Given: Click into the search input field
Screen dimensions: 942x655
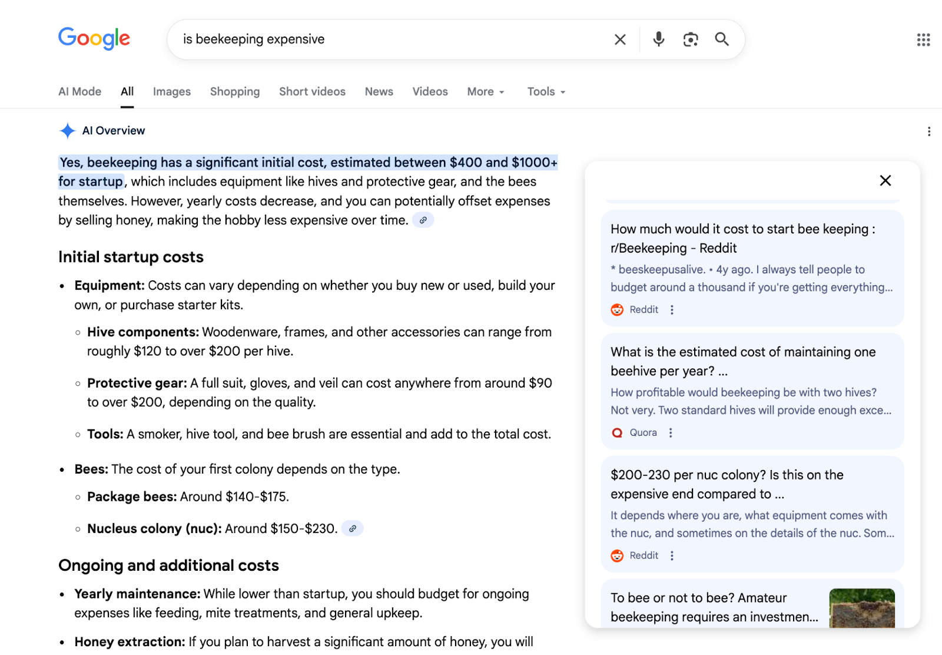Looking at the screenshot, I should point(389,39).
